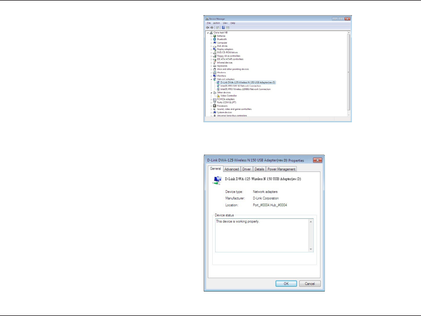Click the Infrared devices category icon
This screenshot has height=316, width=421.
pos(215,63)
